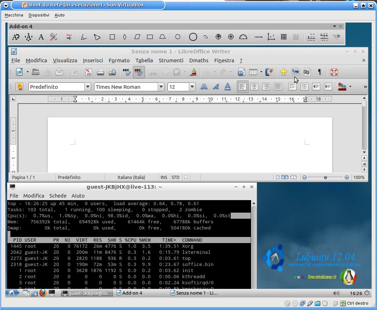Click the Show Draw Functions icon

click(x=270, y=72)
